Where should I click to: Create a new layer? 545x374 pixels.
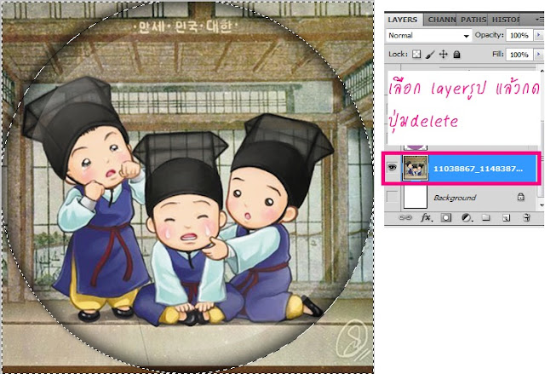coord(506,217)
